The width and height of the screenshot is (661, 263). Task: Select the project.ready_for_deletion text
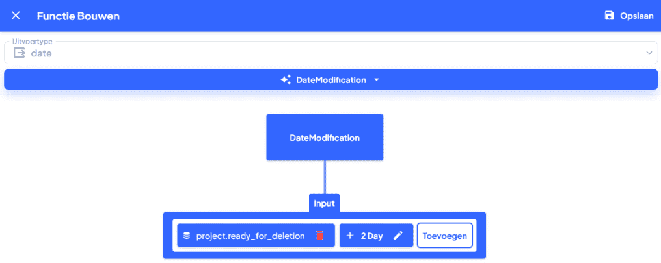tap(250, 236)
